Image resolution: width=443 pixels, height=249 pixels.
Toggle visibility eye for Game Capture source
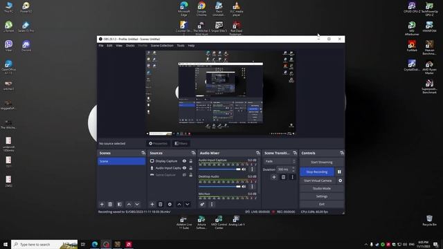tap(184, 175)
